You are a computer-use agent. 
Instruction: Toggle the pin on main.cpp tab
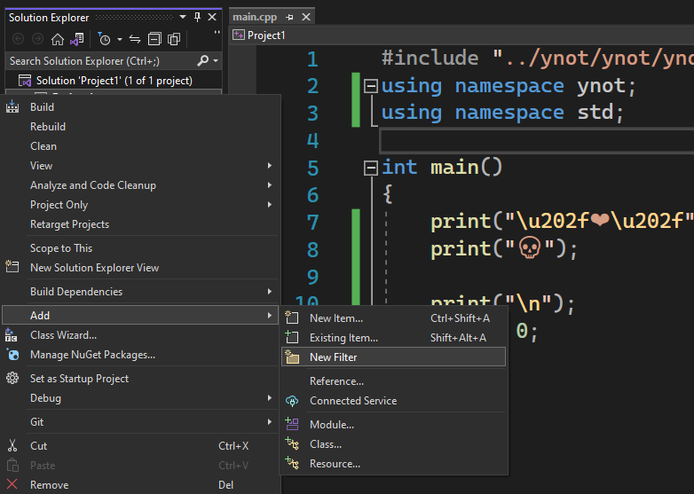(x=289, y=17)
